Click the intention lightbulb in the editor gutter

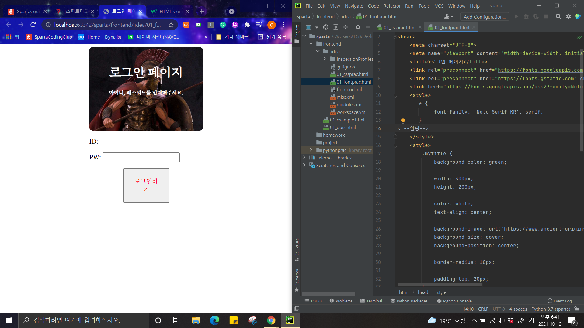coord(403,121)
